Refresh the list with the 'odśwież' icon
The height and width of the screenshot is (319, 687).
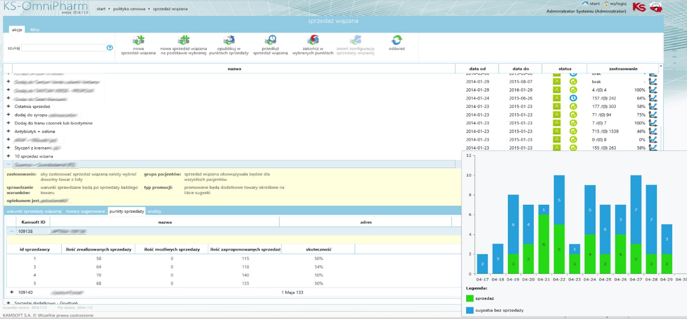[396, 40]
